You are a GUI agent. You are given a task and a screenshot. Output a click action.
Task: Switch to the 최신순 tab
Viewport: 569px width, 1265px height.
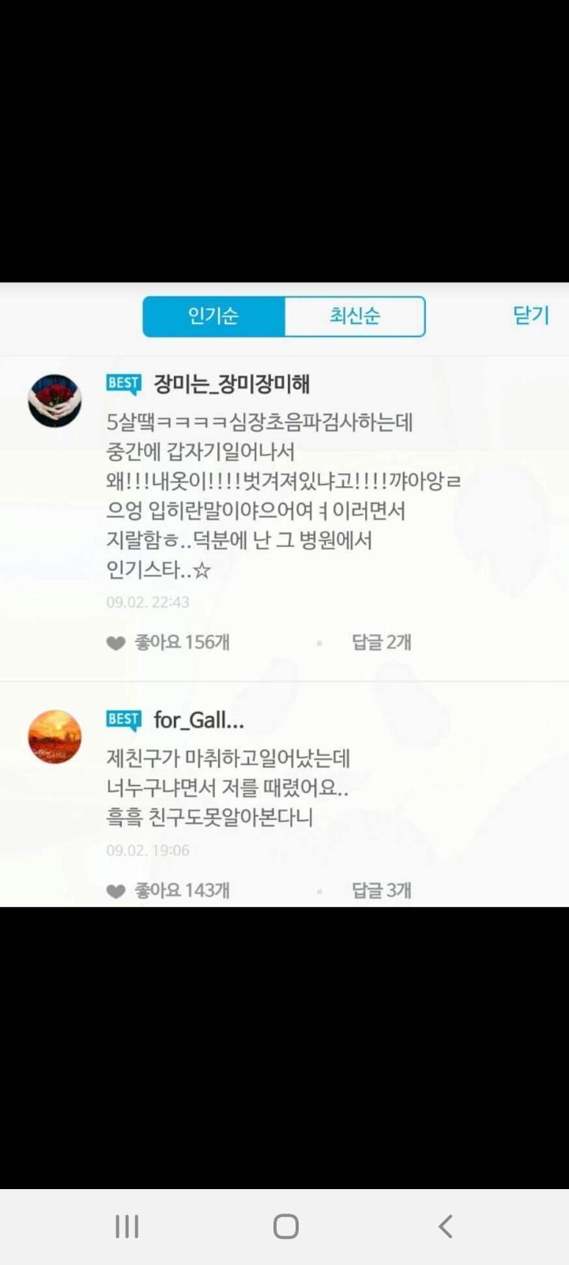[355, 316]
